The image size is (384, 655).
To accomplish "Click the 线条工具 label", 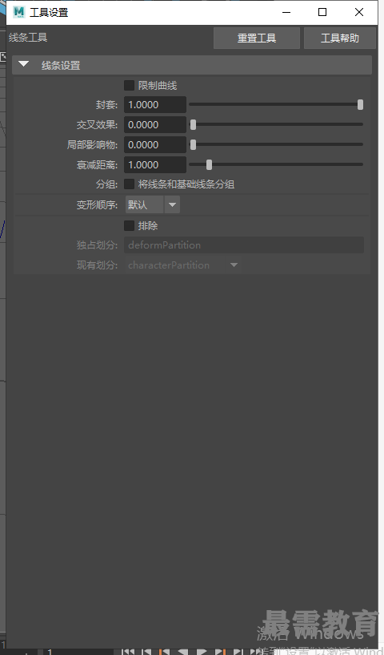I will pyautogui.click(x=28, y=37).
